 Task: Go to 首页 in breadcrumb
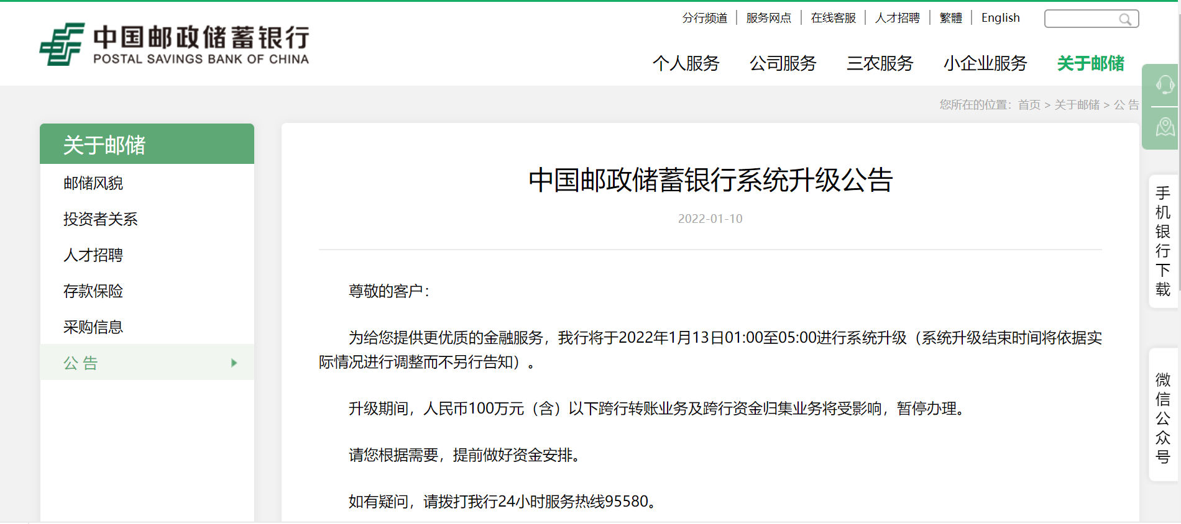coord(1029,105)
